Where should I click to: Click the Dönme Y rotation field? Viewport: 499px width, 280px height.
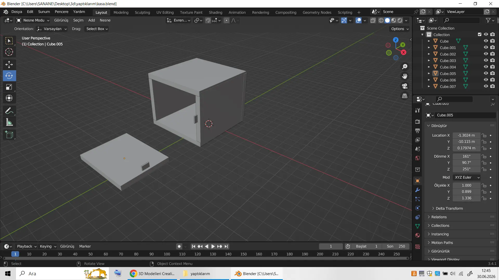[466, 163]
